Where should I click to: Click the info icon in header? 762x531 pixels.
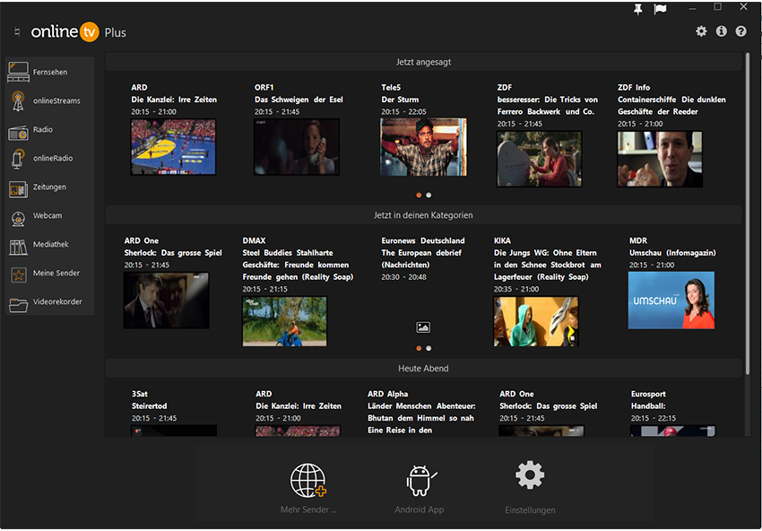click(721, 31)
